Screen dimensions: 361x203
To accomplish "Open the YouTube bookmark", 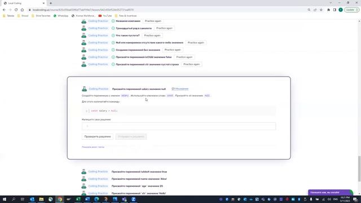I will 105,16.
